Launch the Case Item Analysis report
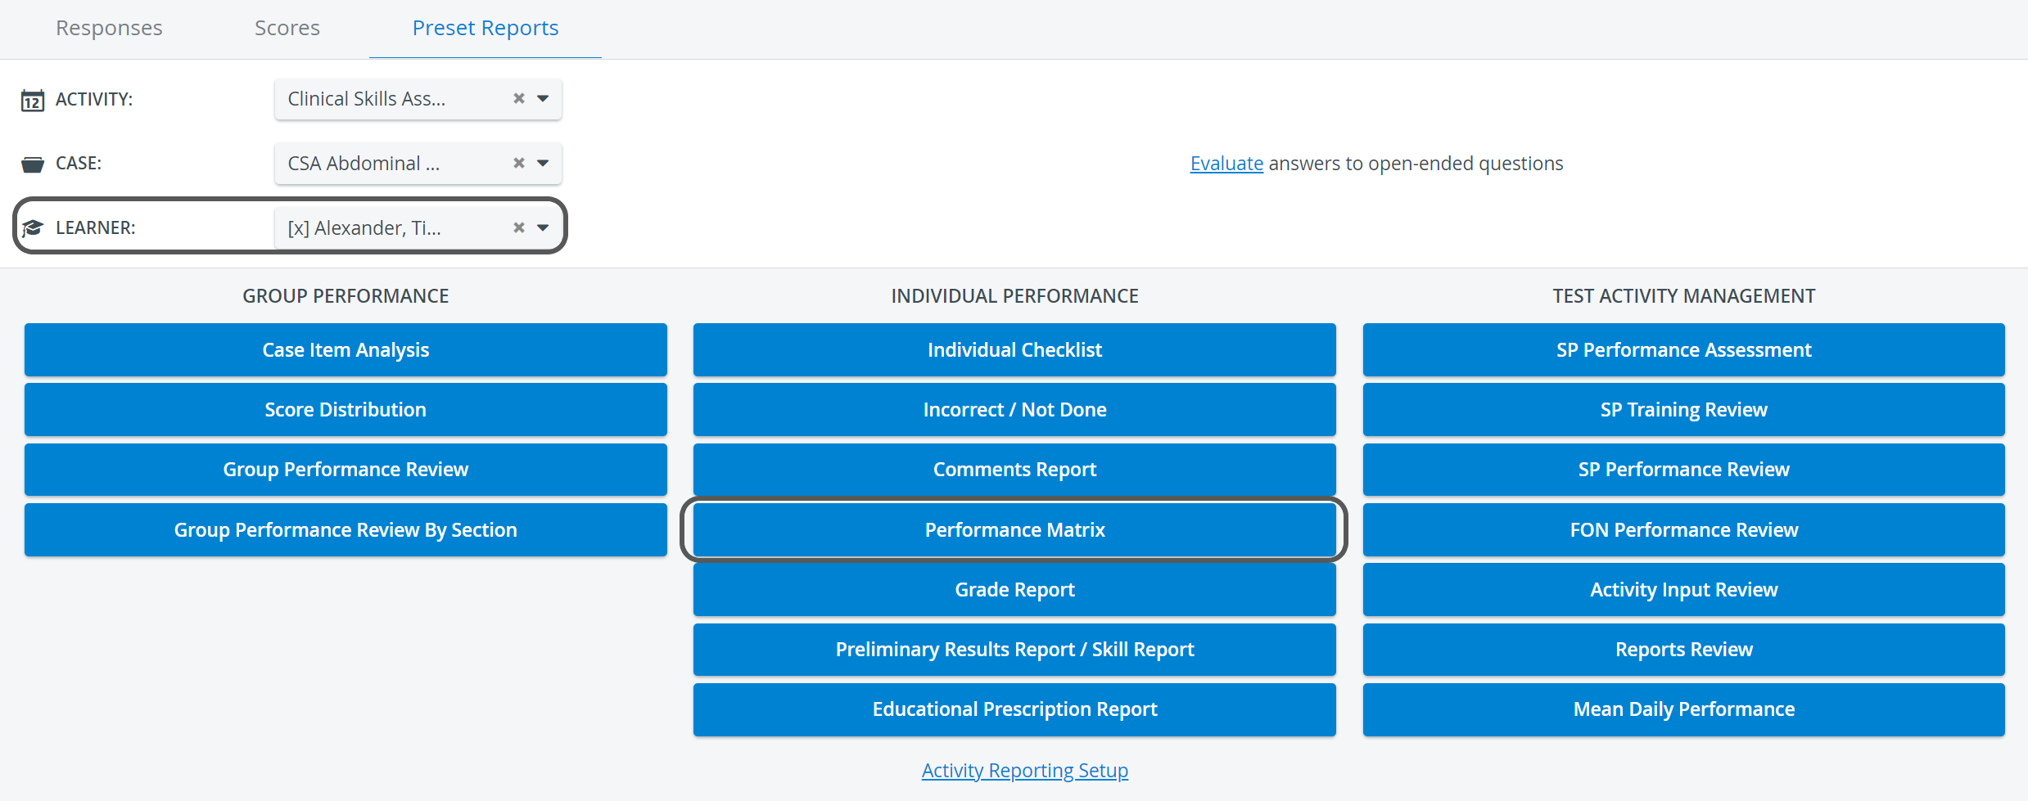The height and width of the screenshot is (801, 2028). click(x=346, y=350)
